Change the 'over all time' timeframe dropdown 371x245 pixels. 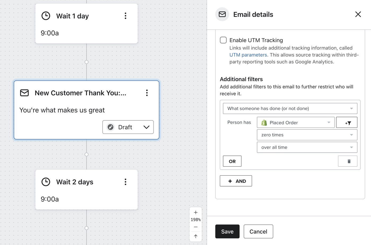pos(307,147)
